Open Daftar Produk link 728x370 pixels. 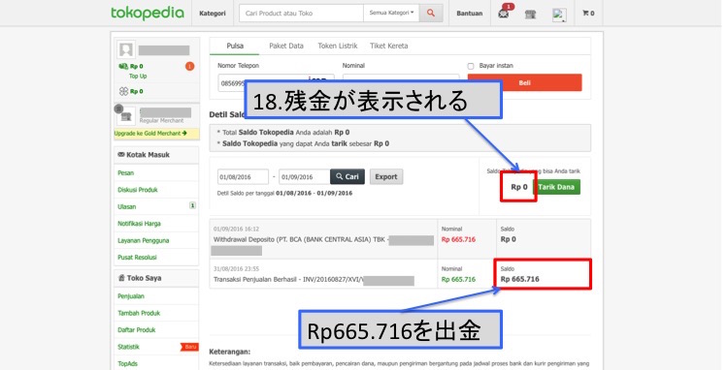[137, 329]
